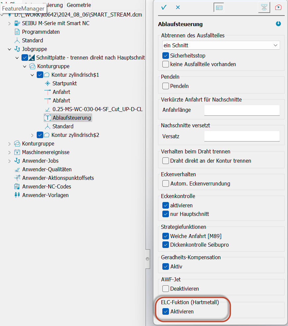The image size is (288, 326).
Task: Click the table view icon in panel header
Action: (219, 7)
